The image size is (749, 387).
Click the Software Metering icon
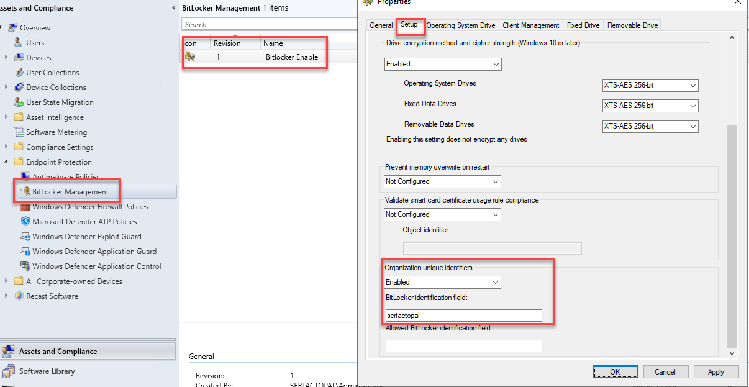19,132
